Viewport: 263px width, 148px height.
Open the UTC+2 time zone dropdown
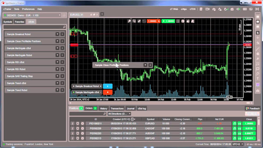(238, 144)
